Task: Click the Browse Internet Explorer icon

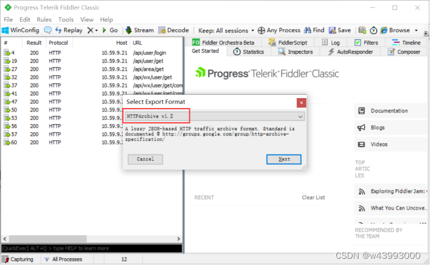Action: coord(383,30)
